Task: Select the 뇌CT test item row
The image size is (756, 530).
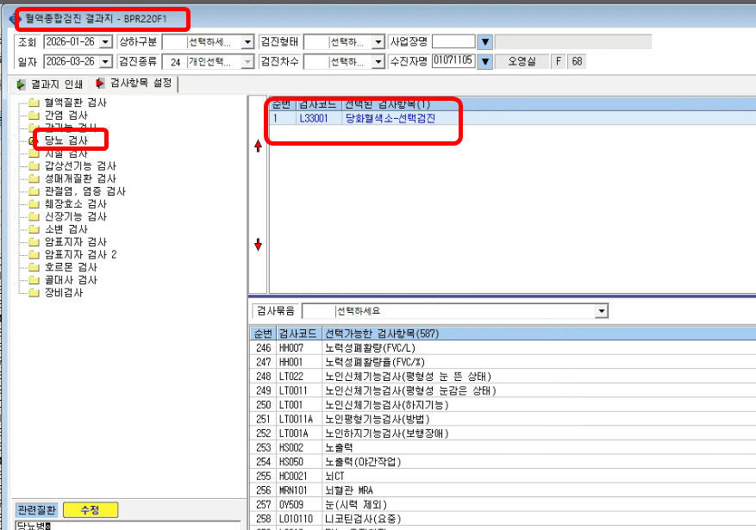Action: [503, 476]
